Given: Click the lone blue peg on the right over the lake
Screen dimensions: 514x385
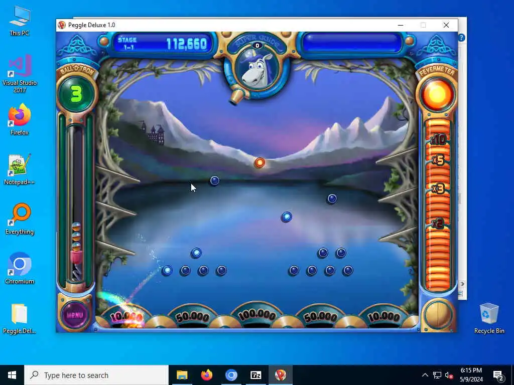Looking at the screenshot, I should (332, 199).
